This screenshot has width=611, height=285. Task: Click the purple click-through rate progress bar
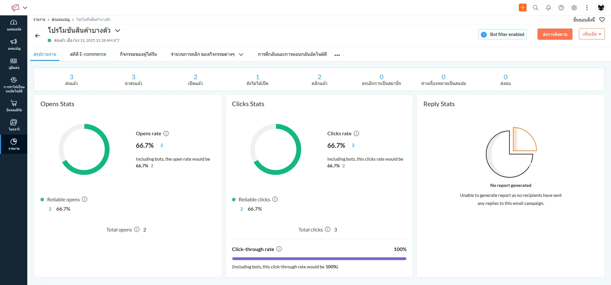[319, 258]
